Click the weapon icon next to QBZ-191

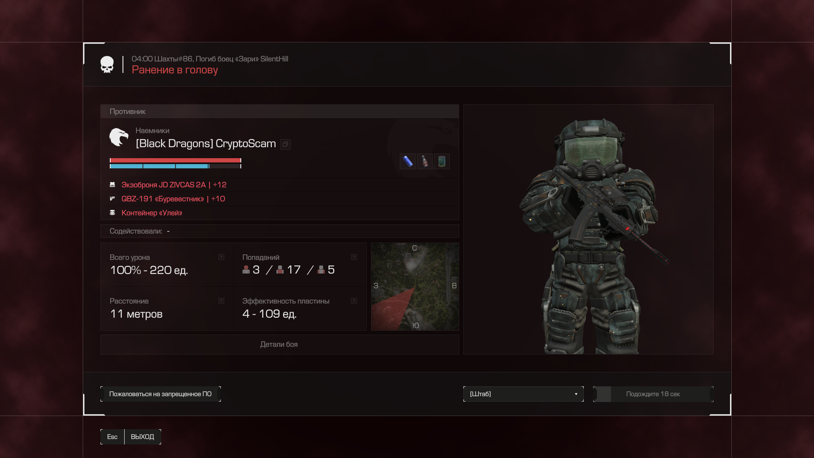pyautogui.click(x=112, y=198)
